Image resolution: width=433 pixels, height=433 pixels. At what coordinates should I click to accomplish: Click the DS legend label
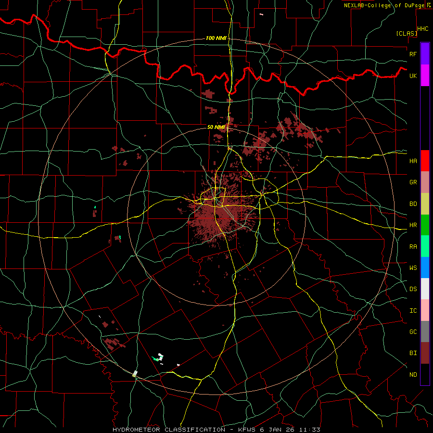[413, 289]
